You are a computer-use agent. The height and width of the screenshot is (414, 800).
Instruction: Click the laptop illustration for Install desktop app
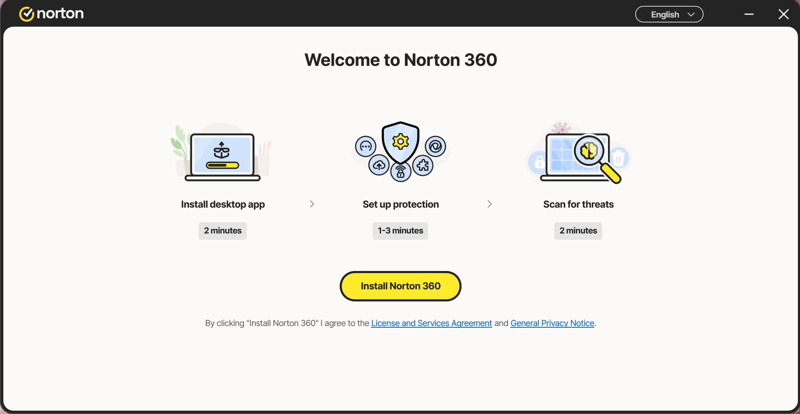coord(222,156)
